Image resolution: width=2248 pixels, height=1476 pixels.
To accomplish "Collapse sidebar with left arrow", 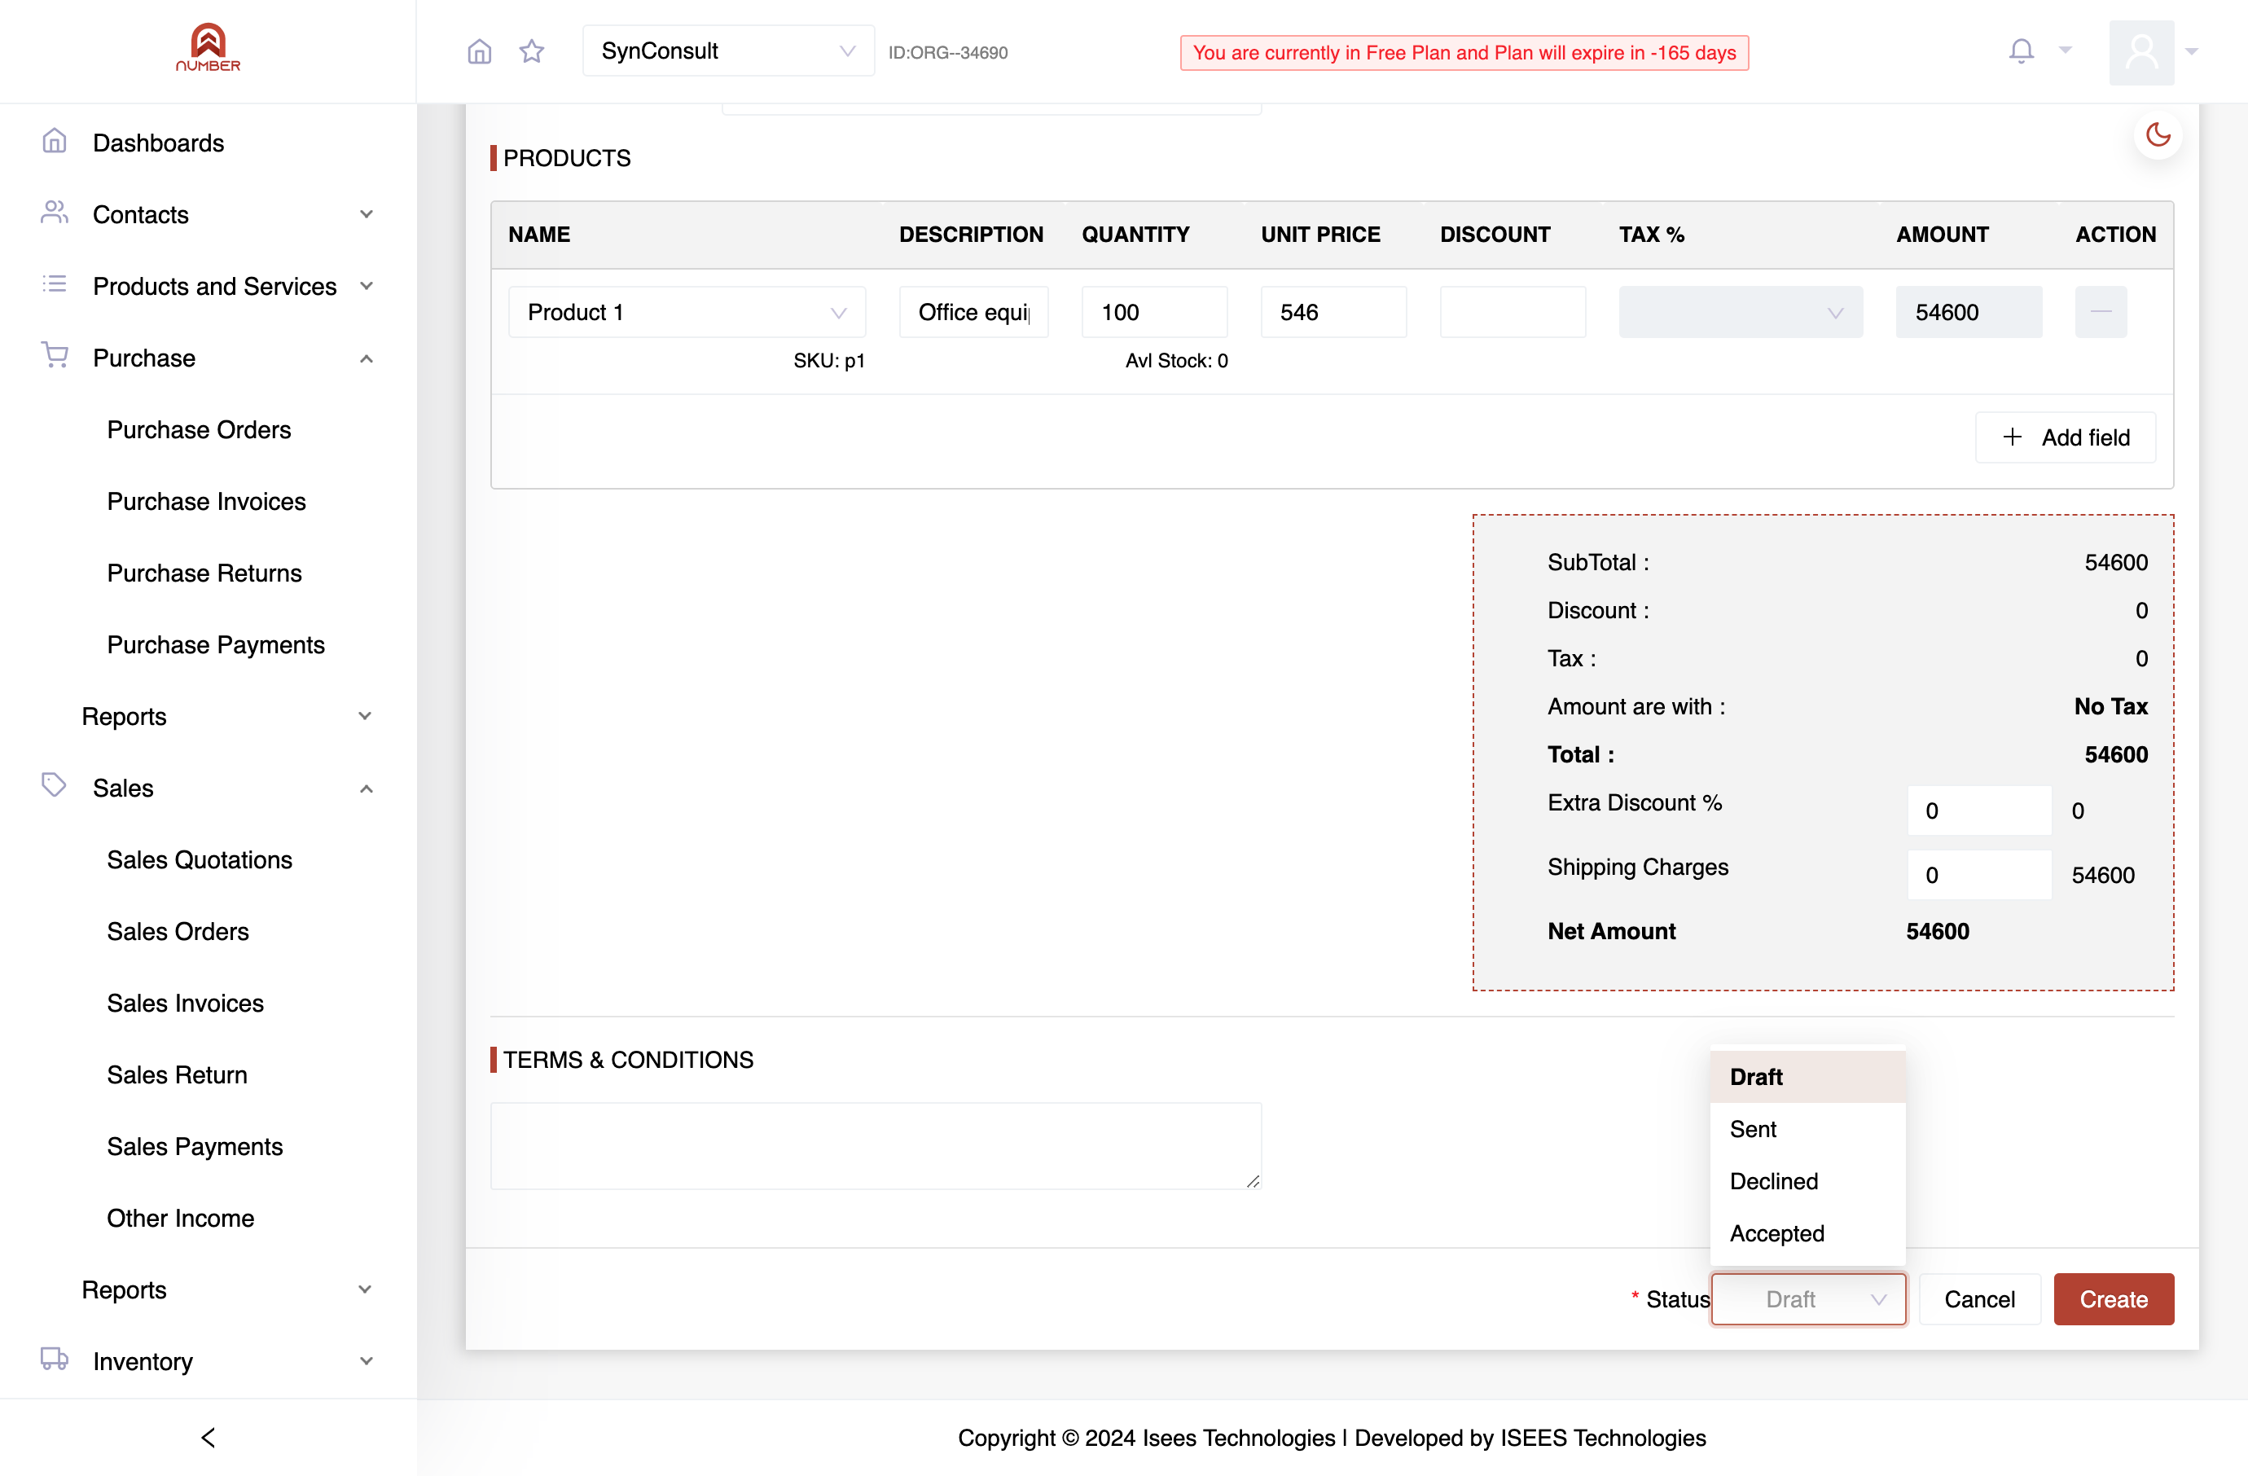I will pyautogui.click(x=208, y=1437).
